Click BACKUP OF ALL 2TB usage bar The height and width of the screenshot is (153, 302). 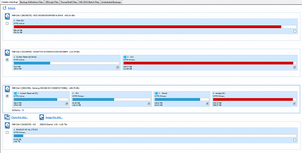coord(155,136)
